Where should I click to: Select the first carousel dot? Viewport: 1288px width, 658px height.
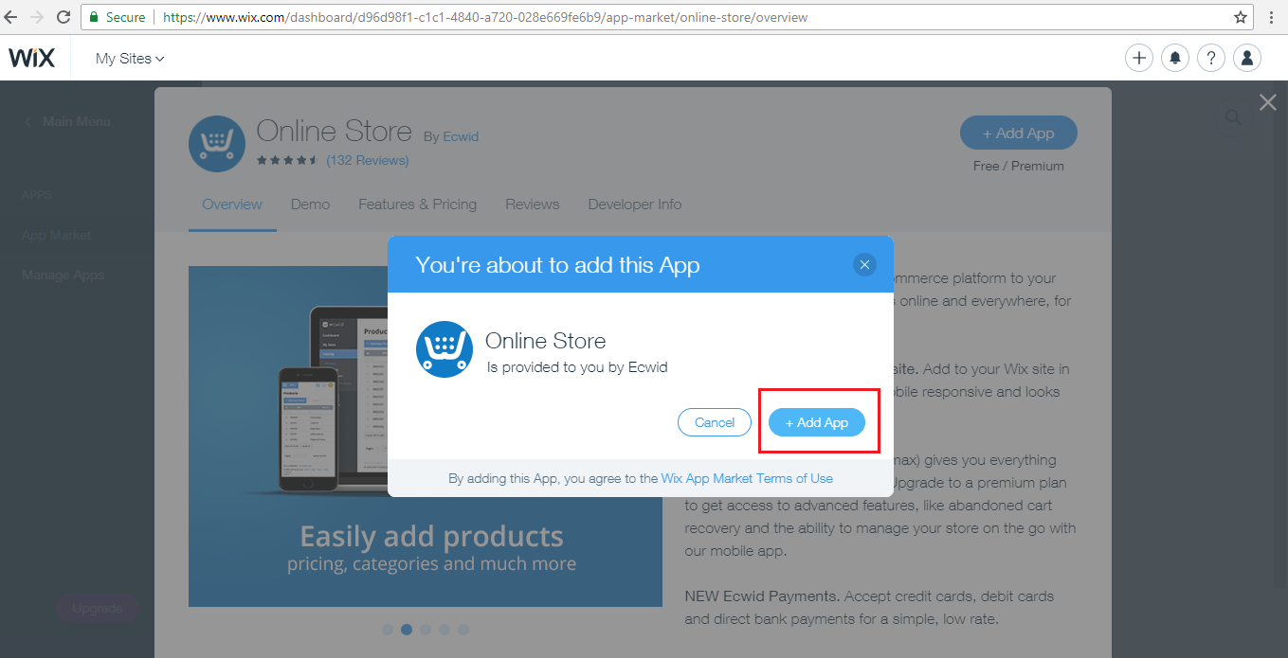click(x=388, y=629)
